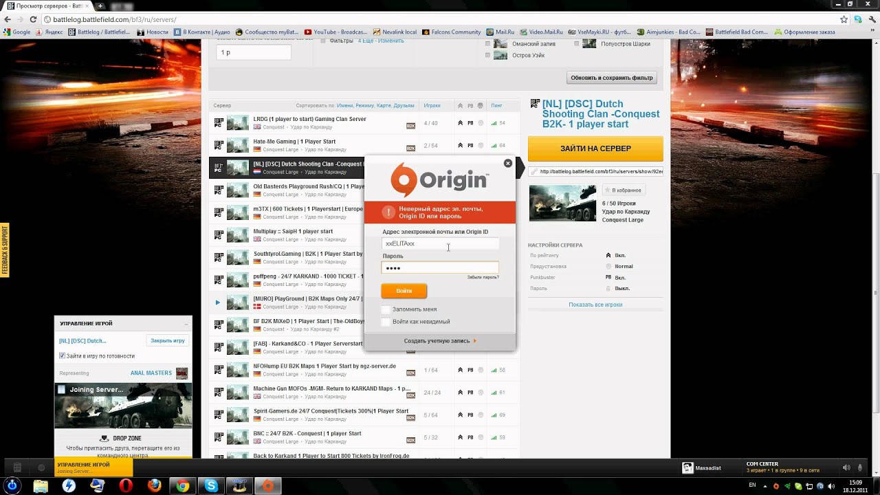880x495 pixels.
Task: Select LRDG Gaming Clan Server row
Action: pyautogui.click(x=364, y=123)
